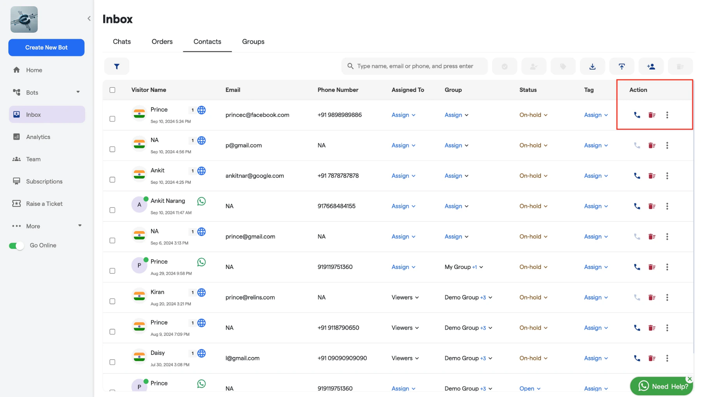This screenshot has width=703, height=397.
Task: Open Viewers dropdown in Kiran row
Action: (405, 297)
